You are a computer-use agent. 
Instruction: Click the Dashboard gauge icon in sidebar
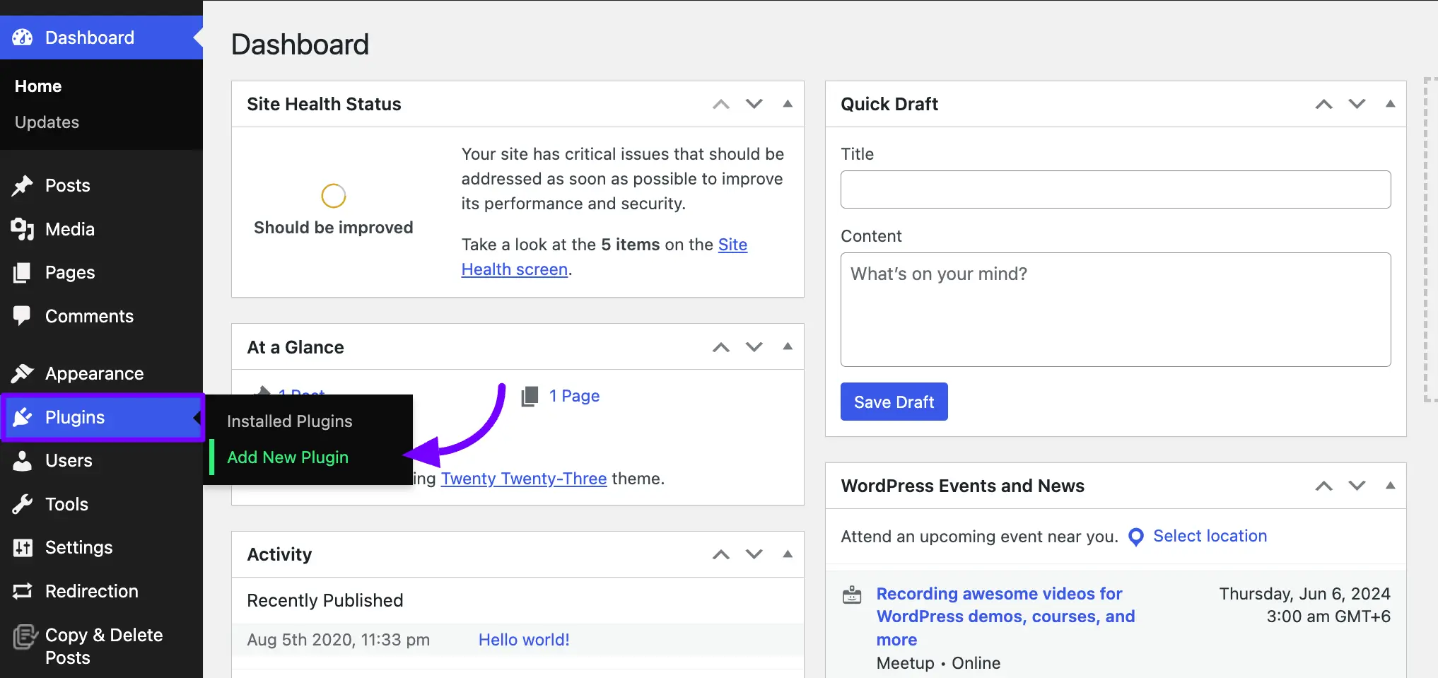[23, 37]
